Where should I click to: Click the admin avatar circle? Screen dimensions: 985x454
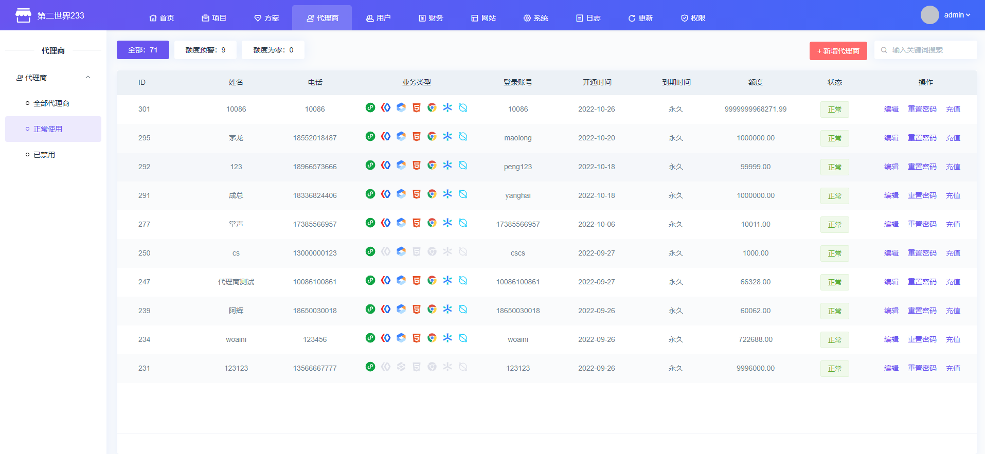[930, 15]
